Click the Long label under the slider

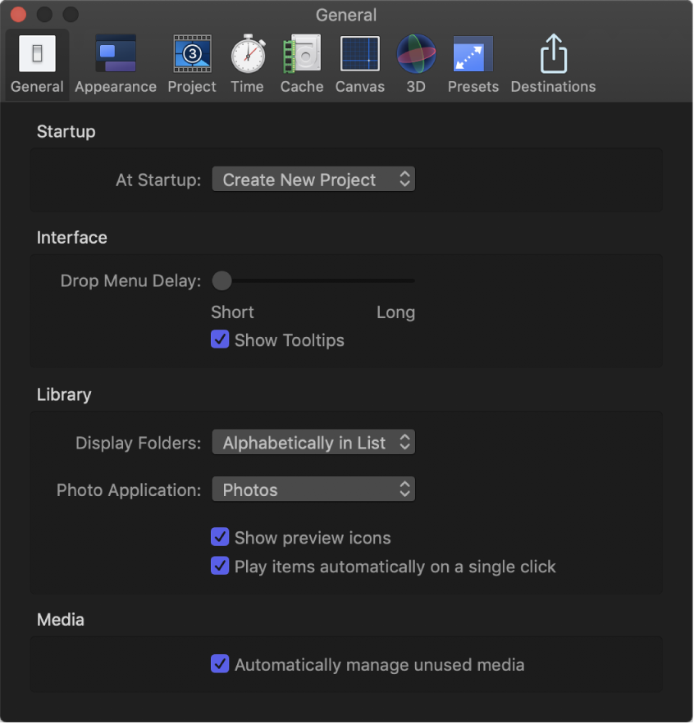pyautogui.click(x=395, y=312)
